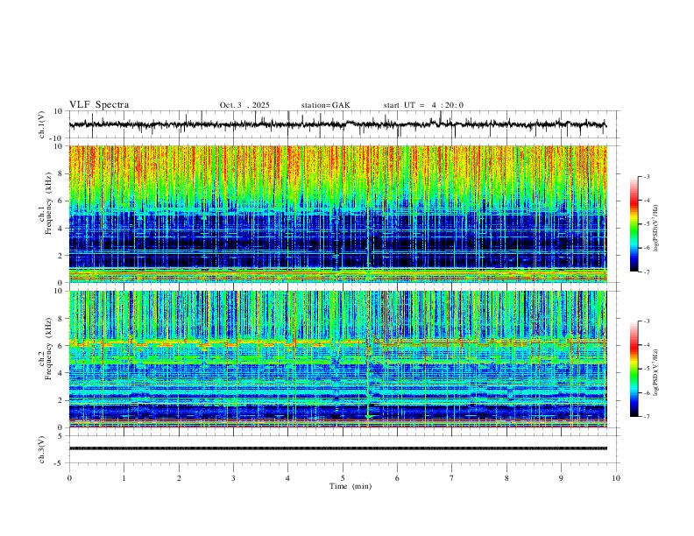The height and width of the screenshot is (536, 694).
Task: Click the ch.1 voltage waveform trace
Action: [337, 124]
